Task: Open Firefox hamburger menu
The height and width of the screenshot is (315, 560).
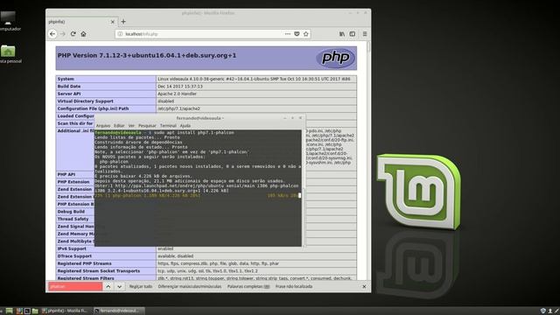Action: [x=365, y=34]
